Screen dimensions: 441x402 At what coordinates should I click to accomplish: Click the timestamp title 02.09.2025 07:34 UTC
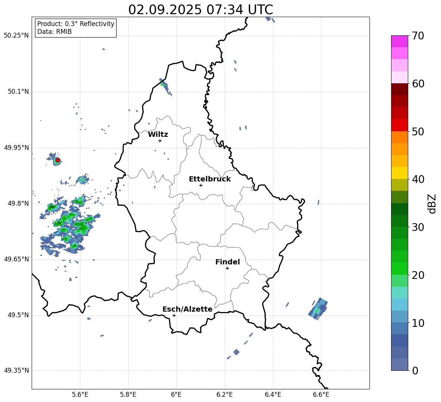coord(200,10)
